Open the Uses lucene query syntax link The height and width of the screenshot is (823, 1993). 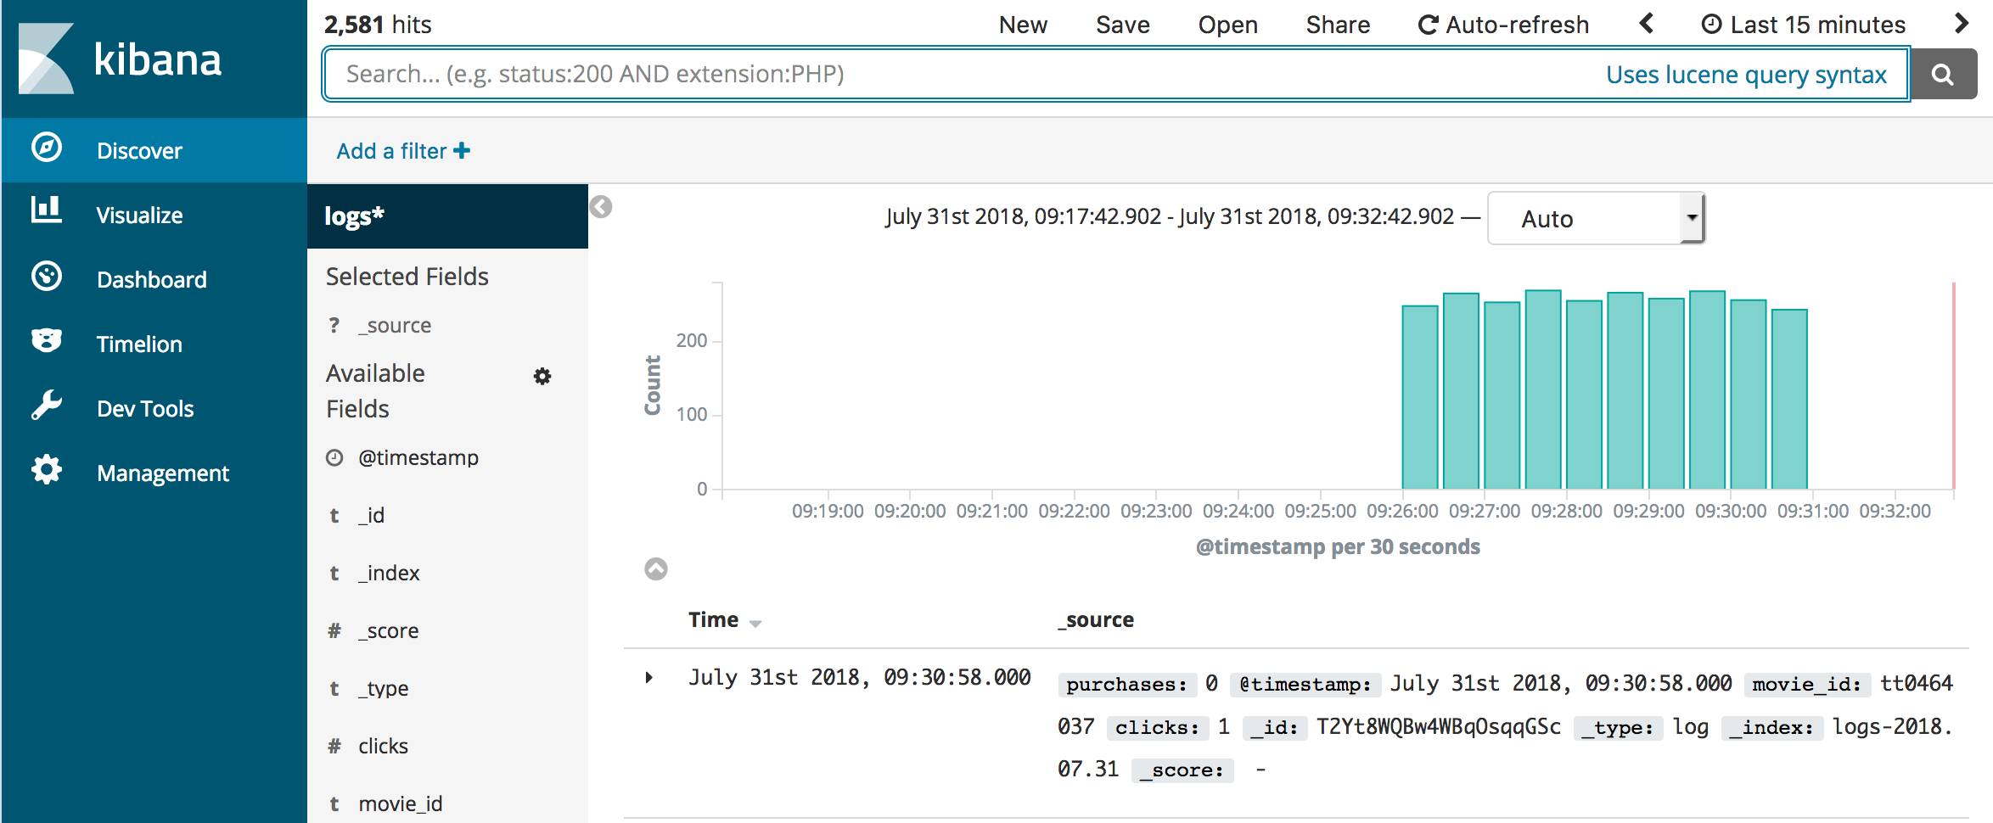[1746, 75]
